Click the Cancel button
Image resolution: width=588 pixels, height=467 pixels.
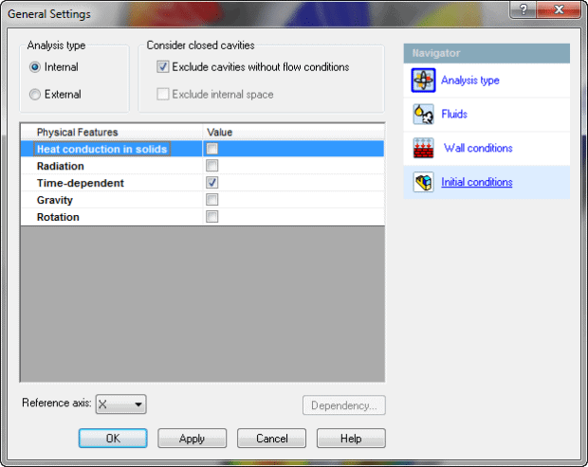pos(271,439)
